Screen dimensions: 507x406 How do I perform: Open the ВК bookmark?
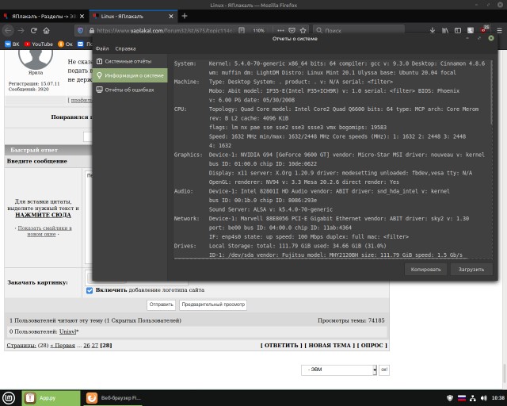[12, 44]
